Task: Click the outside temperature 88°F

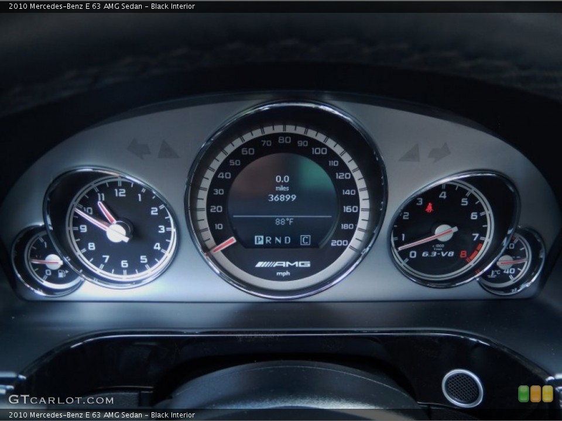Action: (285, 222)
